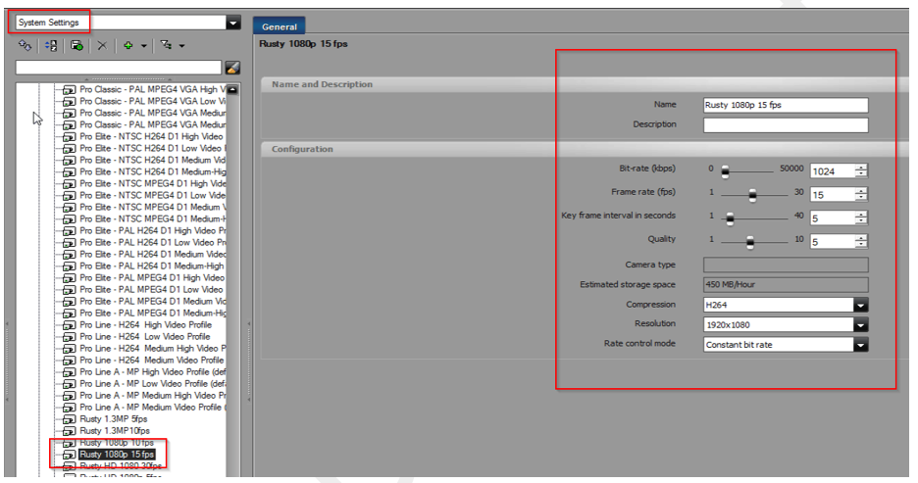
Task: Select Pro Line - H264 Low Video Profile
Action: 144,337
